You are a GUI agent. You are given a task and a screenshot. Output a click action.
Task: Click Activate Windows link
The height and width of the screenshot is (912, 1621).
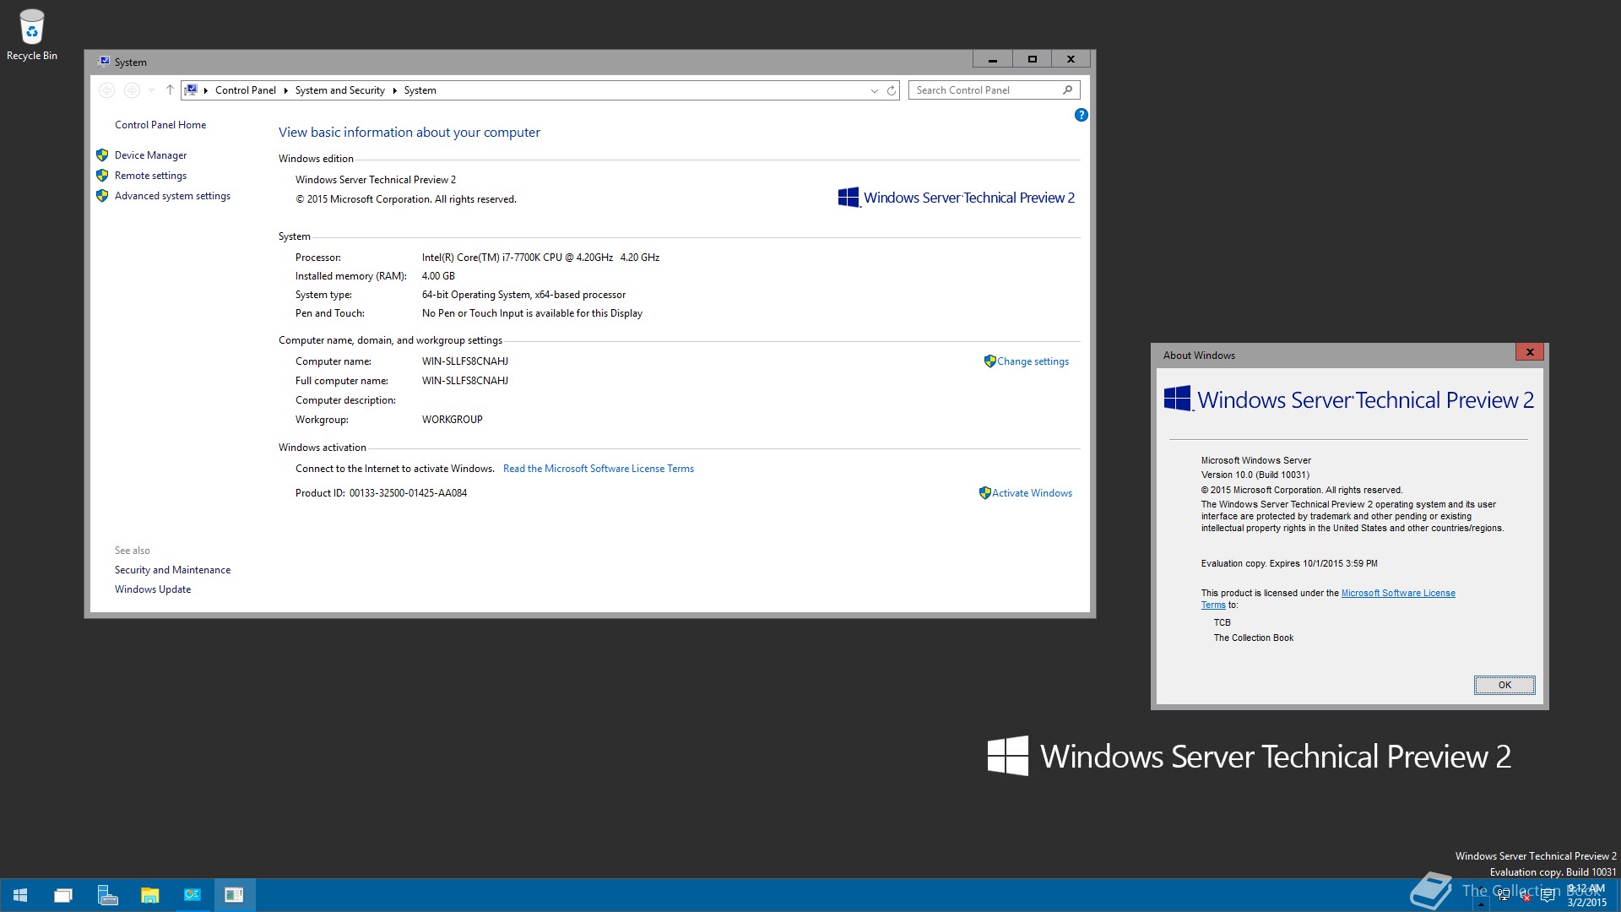coord(1032,493)
